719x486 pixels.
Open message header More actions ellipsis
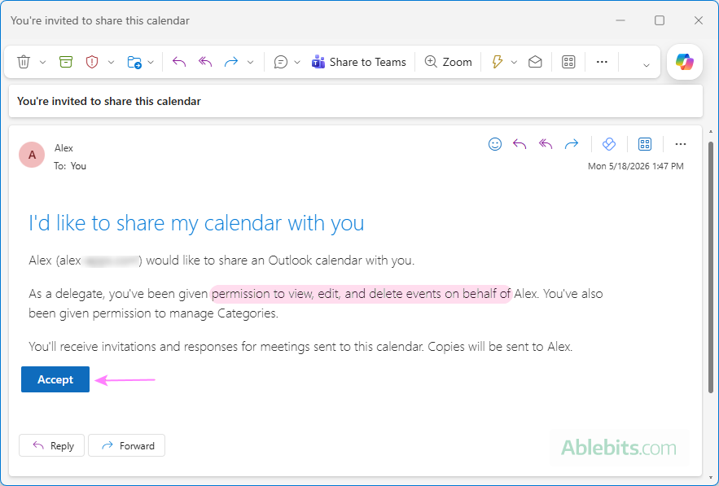click(681, 144)
